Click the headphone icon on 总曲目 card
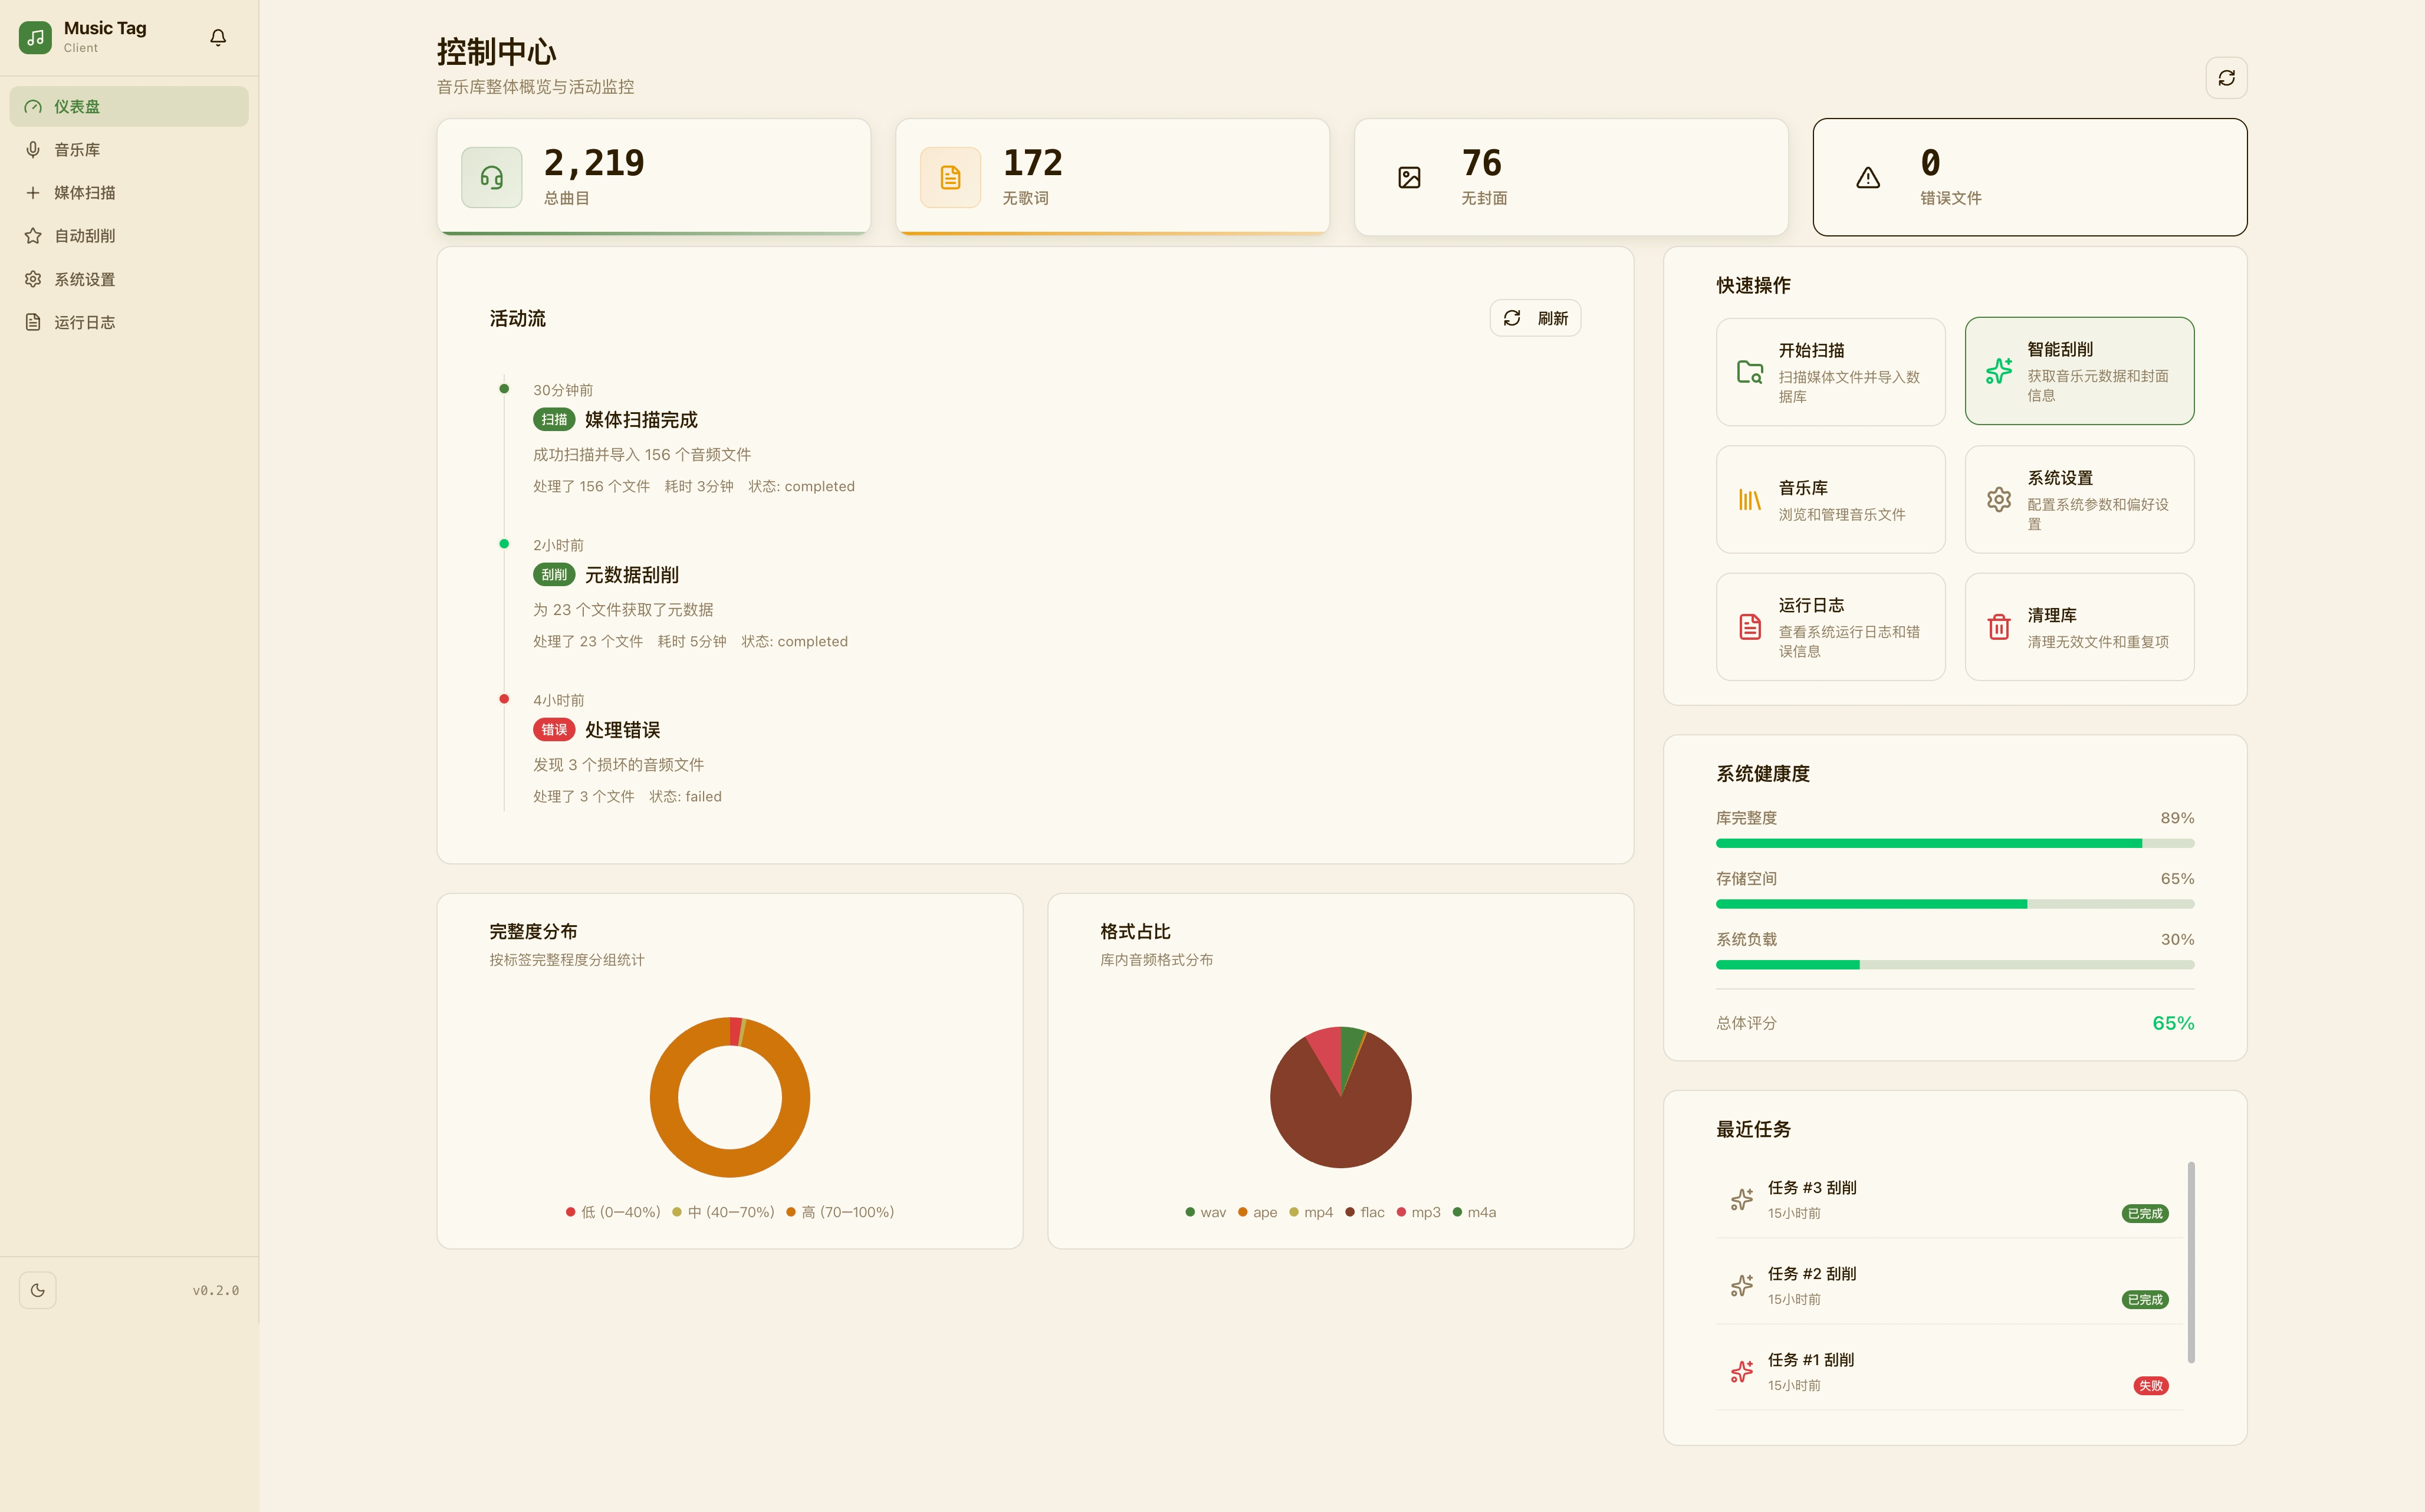The image size is (2425, 1512). (x=491, y=177)
